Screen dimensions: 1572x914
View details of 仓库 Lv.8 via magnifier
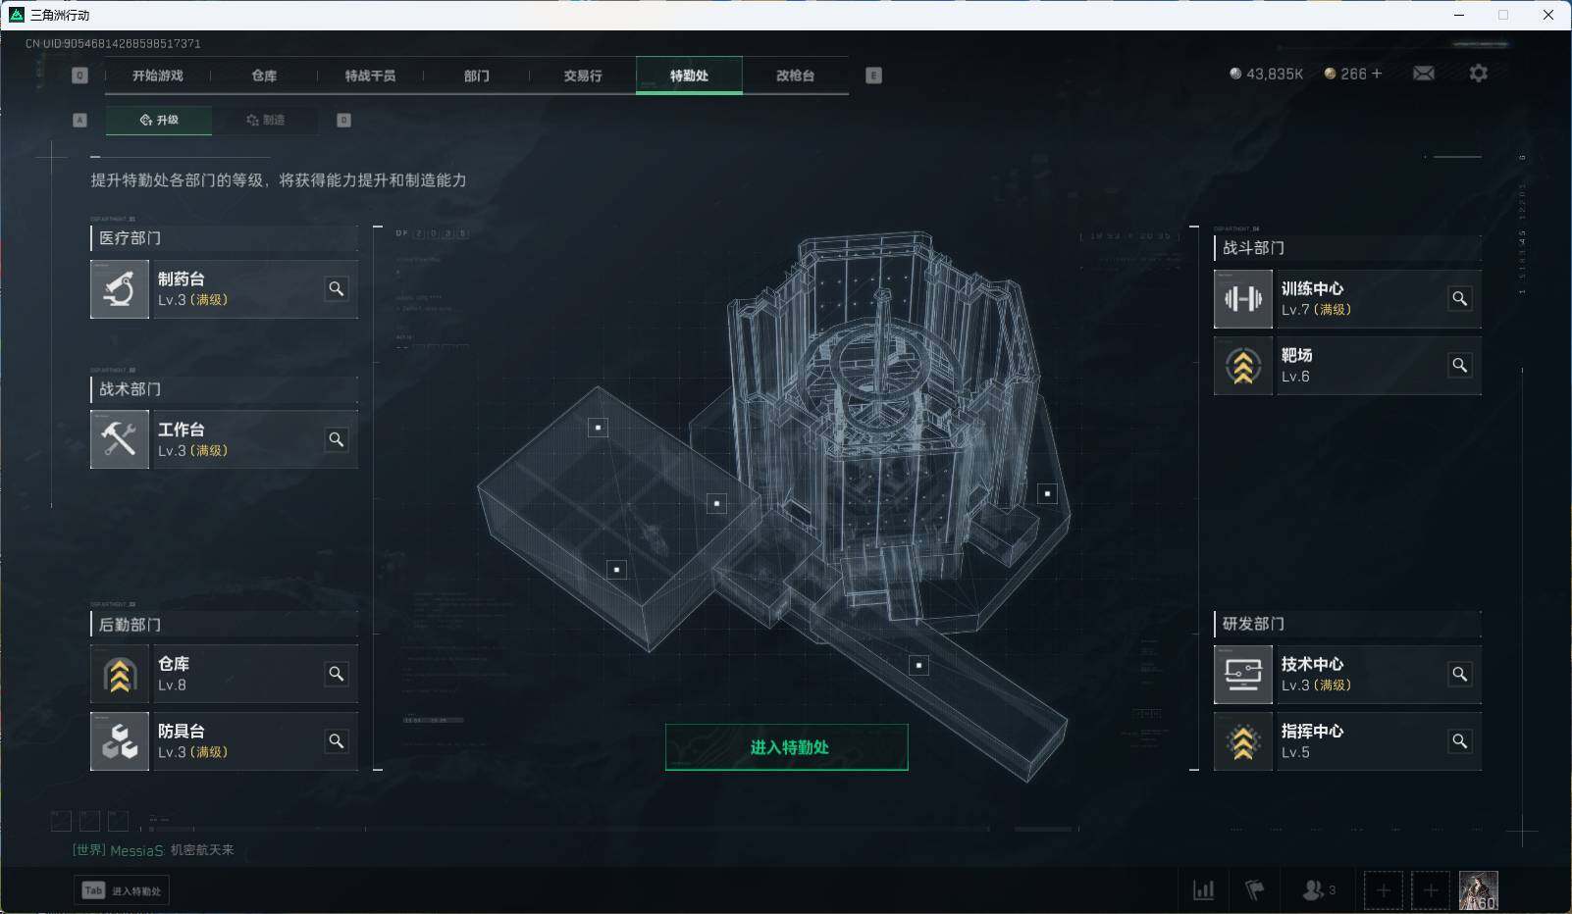coord(337,674)
